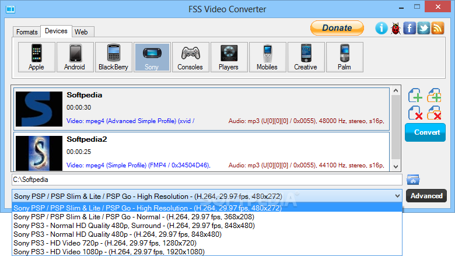Pick the Players device category
The height and width of the screenshot is (256, 455).
pos(229,57)
